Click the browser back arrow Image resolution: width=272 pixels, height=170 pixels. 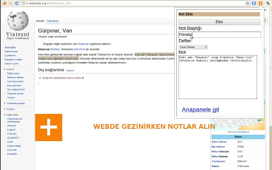[5, 3]
